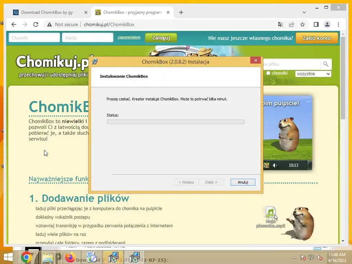352x264 pixels.
Task: Open the Chrome profile avatar
Action: coord(327,24)
